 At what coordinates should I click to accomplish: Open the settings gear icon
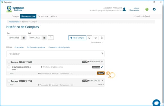tap(154, 9)
